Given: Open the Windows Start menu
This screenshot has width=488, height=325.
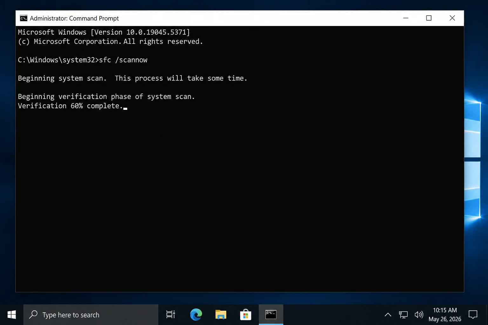Looking at the screenshot, I should pos(12,315).
